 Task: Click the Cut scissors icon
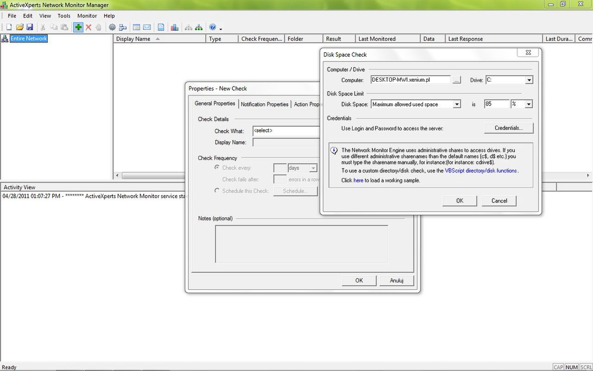pos(43,27)
